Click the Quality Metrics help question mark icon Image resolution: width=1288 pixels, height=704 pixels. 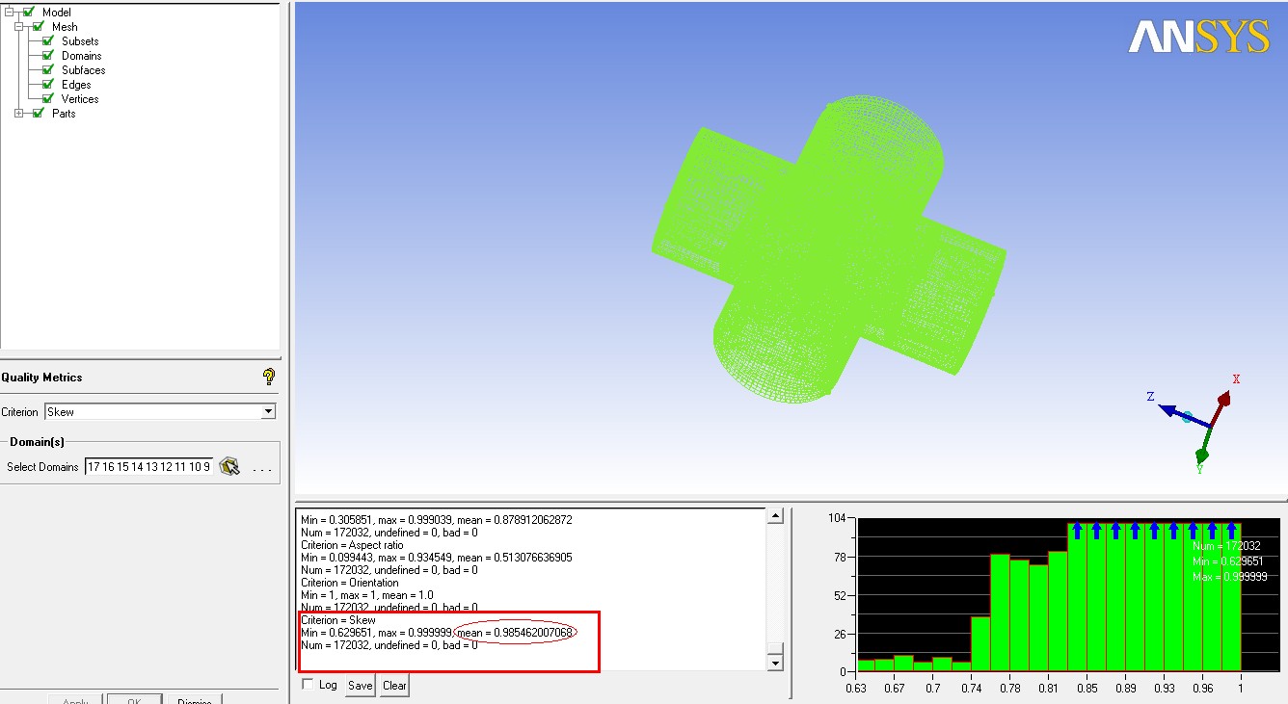[269, 377]
